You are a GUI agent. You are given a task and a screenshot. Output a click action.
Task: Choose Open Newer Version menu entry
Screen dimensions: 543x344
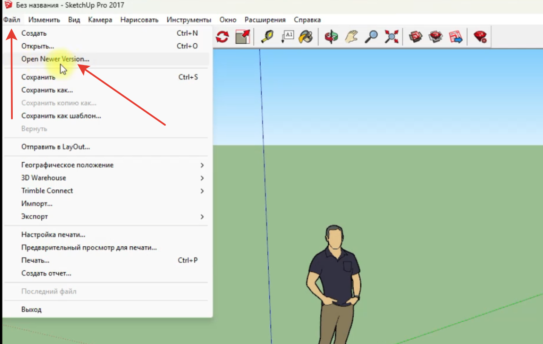pyautogui.click(x=55, y=59)
